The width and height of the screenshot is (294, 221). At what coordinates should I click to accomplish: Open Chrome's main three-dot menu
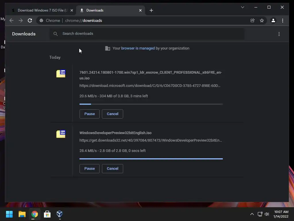(283, 20)
